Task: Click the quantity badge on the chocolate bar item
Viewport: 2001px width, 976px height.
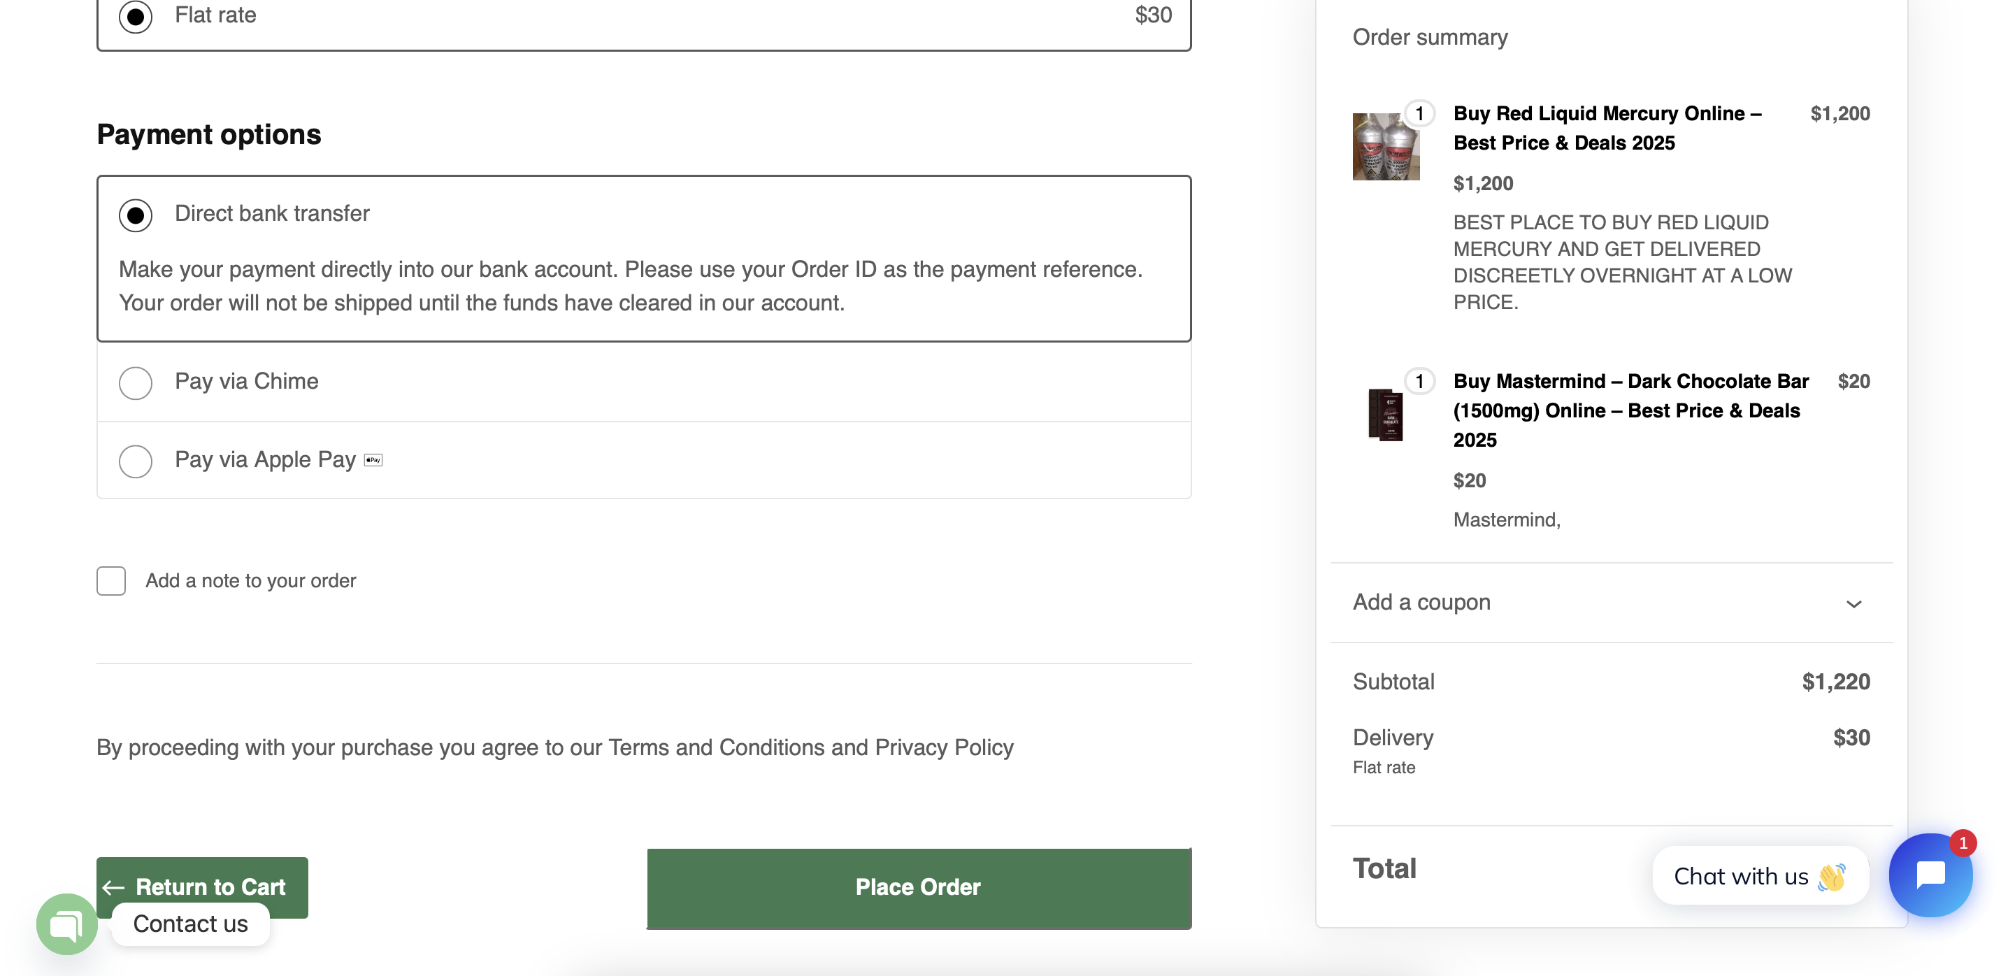Action: pyautogui.click(x=1419, y=382)
